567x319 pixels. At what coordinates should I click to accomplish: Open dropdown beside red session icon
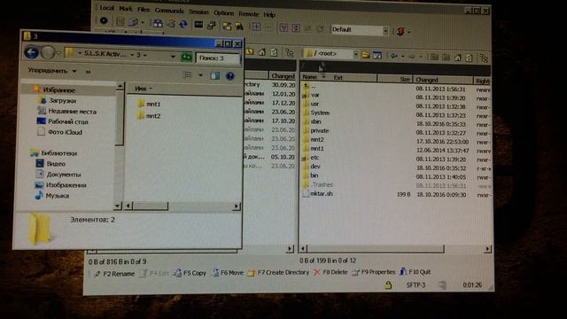409,32
